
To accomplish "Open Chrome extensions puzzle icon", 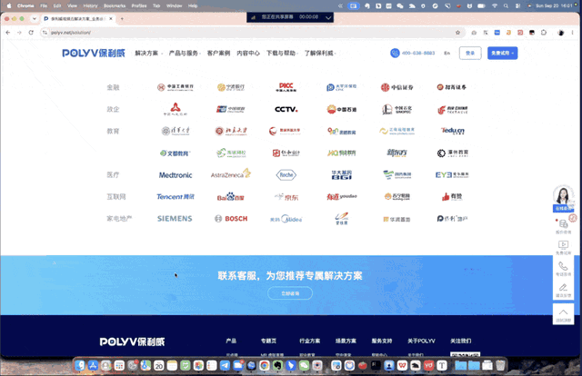I will click(x=544, y=33).
